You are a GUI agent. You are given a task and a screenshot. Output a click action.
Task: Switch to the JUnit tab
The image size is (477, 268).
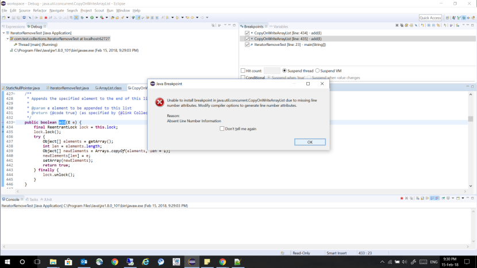point(46,199)
